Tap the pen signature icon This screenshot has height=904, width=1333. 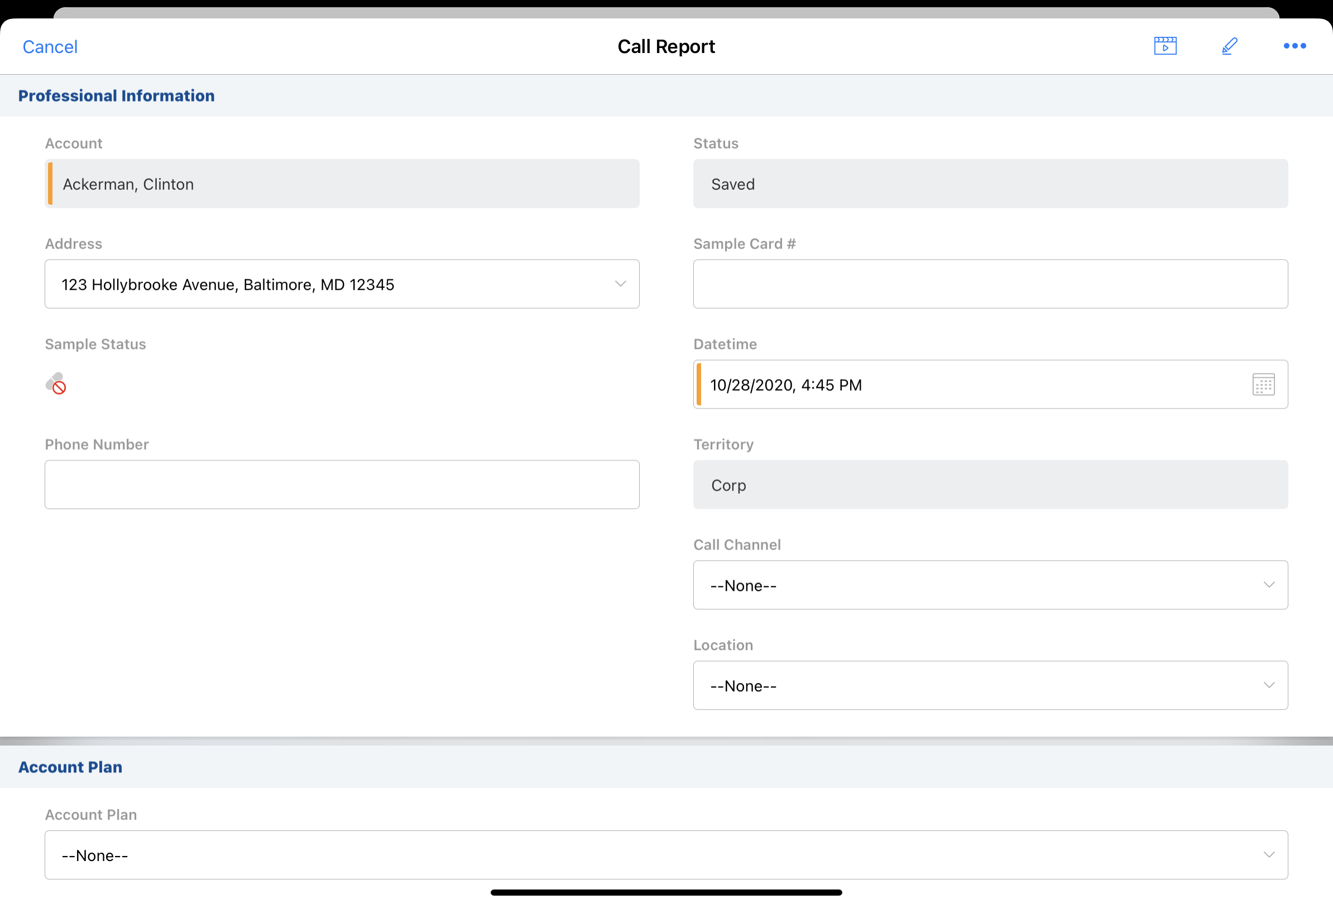(x=1229, y=46)
